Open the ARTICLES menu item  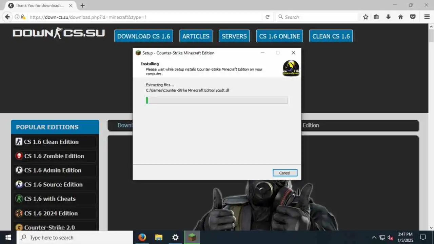tap(196, 36)
